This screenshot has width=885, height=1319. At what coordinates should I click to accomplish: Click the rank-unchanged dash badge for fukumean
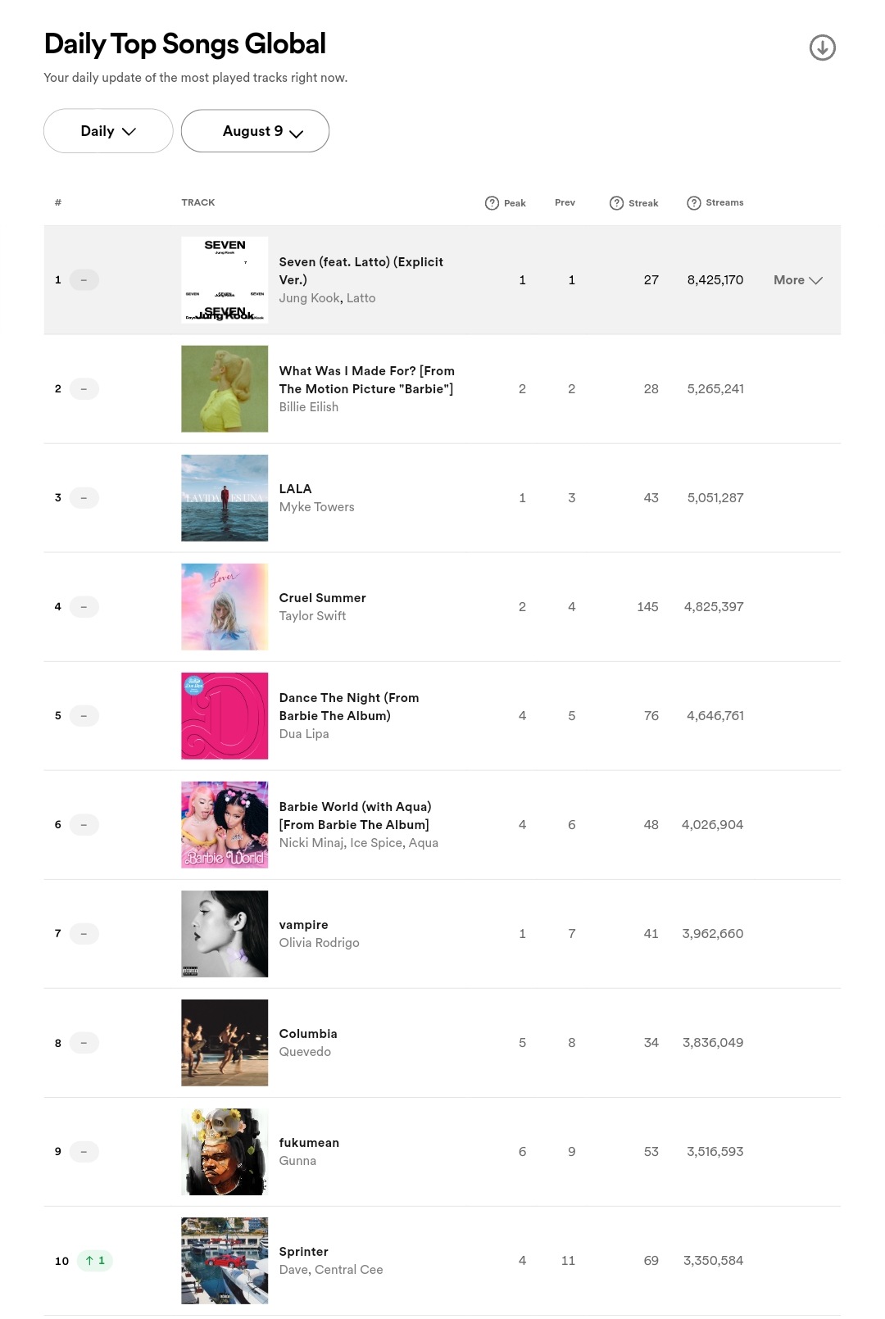pos(84,1151)
